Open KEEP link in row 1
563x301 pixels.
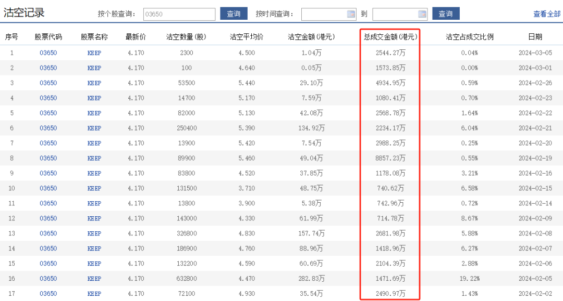point(94,53)
